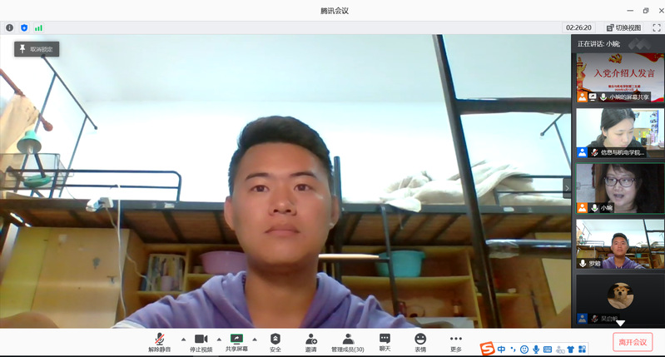This screenshot has width=665, height=357.
Task: Click 切换视图 to switch layout
Action: point(623,27)
